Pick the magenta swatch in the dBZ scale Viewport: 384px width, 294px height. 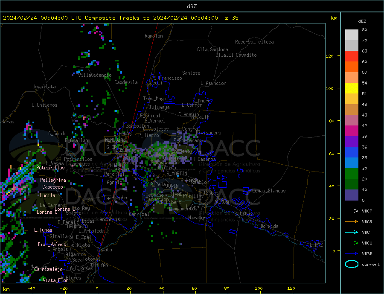pos(352,131)
